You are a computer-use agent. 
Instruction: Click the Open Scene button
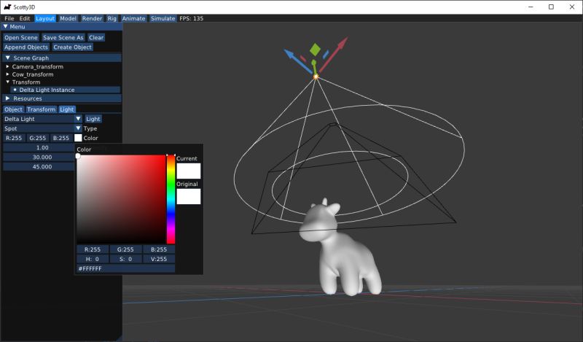point(21,38)
